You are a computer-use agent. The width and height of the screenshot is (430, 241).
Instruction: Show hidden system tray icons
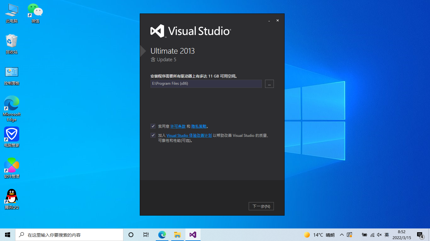[342, 235]
